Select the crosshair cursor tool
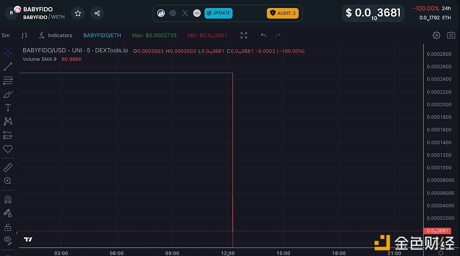 click(x=8, y=53)
